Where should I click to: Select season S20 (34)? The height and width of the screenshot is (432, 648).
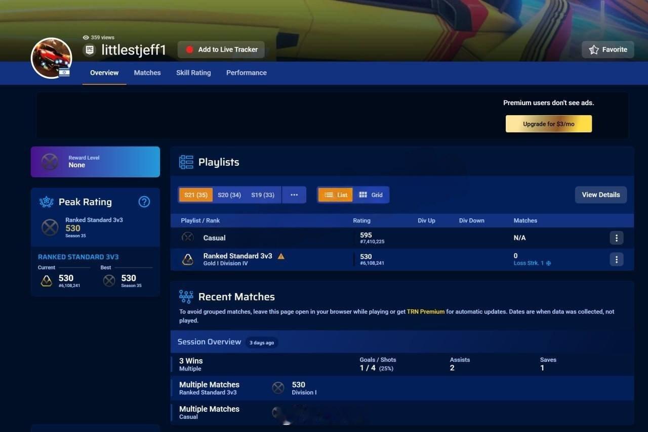pos(229,195)
